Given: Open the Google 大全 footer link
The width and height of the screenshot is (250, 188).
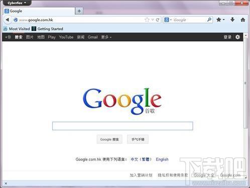Looking at the screenshot, I should [204, 175].
